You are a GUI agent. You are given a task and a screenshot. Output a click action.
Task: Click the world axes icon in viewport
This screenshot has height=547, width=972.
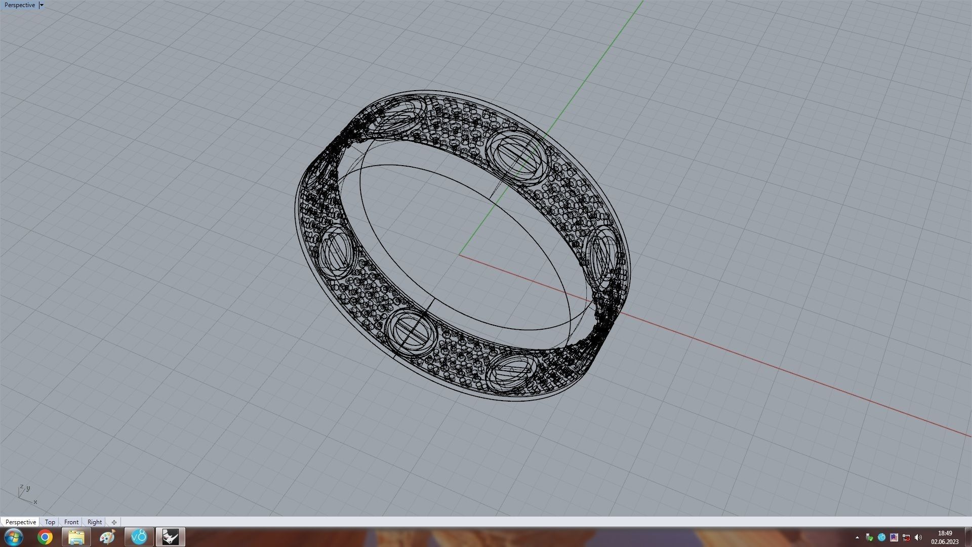27,494
